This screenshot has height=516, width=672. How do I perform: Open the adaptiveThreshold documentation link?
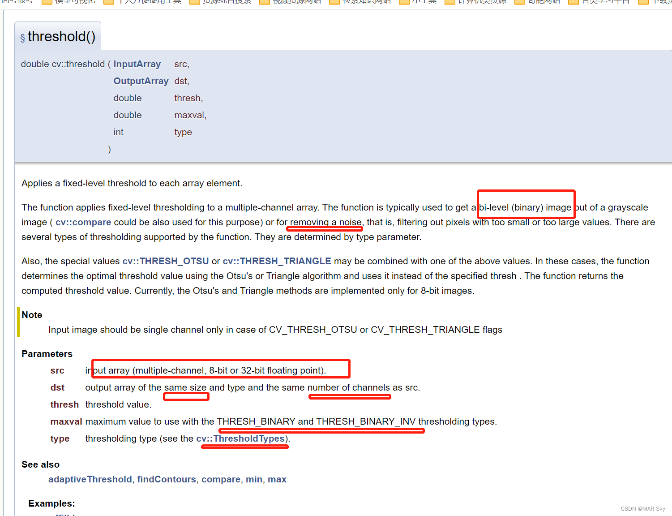90,479
